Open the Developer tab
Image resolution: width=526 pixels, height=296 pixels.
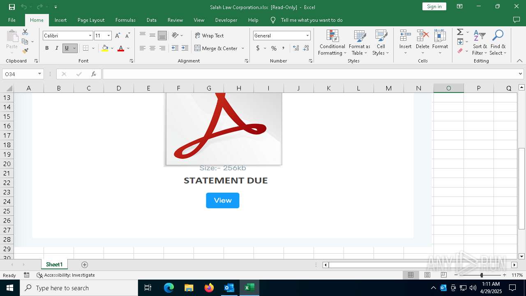(x=226, y=20)
